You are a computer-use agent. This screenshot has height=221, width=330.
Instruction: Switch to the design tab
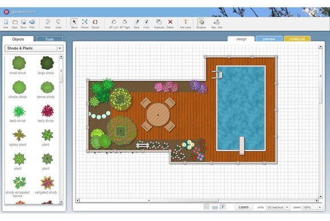(241, 39)
